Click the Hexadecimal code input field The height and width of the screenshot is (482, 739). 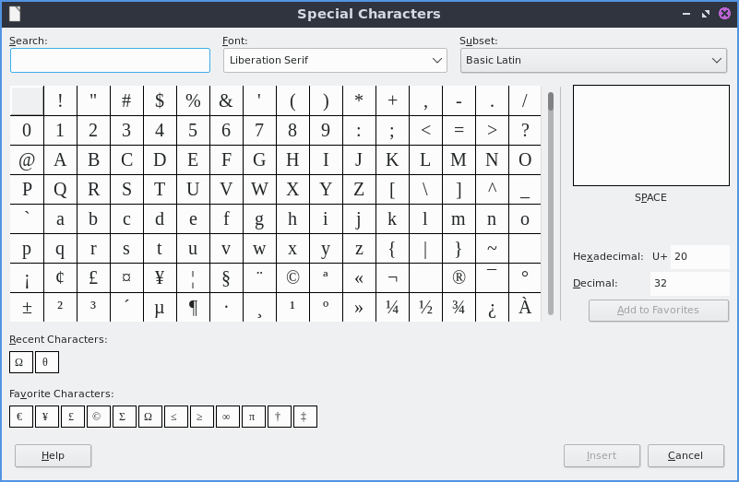[698, 256]
